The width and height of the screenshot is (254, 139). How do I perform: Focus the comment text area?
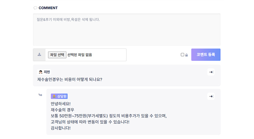tap(127, 30)
